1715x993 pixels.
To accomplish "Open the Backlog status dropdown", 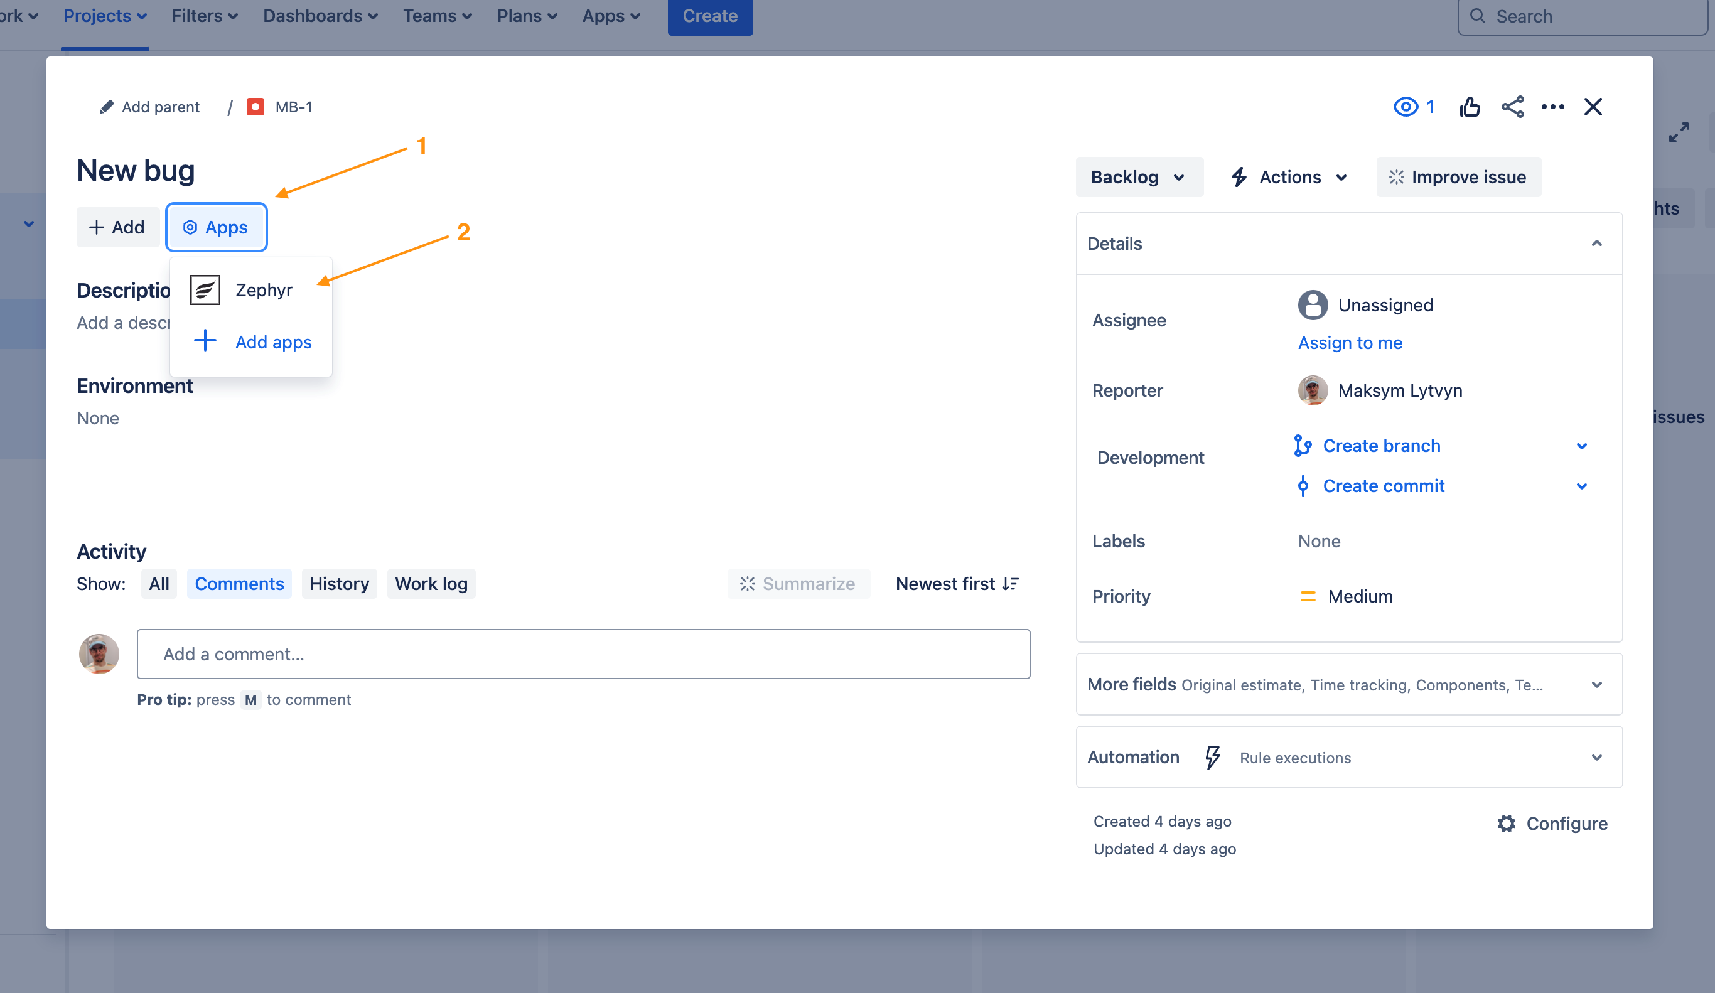I will (x=1139, y=178).
